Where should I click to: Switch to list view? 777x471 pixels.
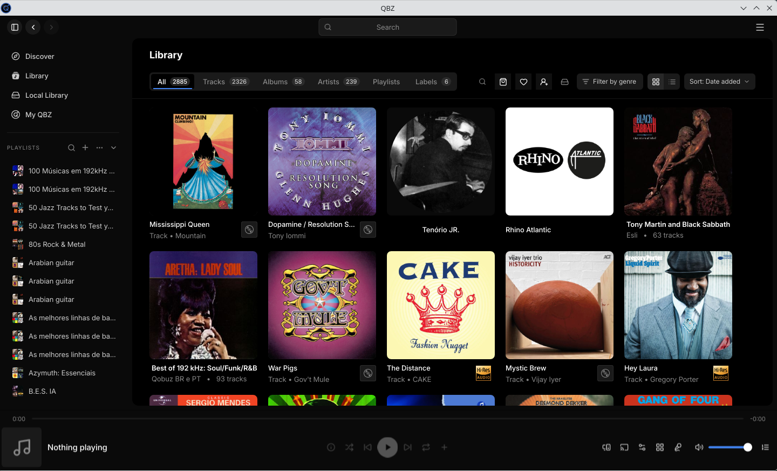pyautogui.click(x=672, y=82)
